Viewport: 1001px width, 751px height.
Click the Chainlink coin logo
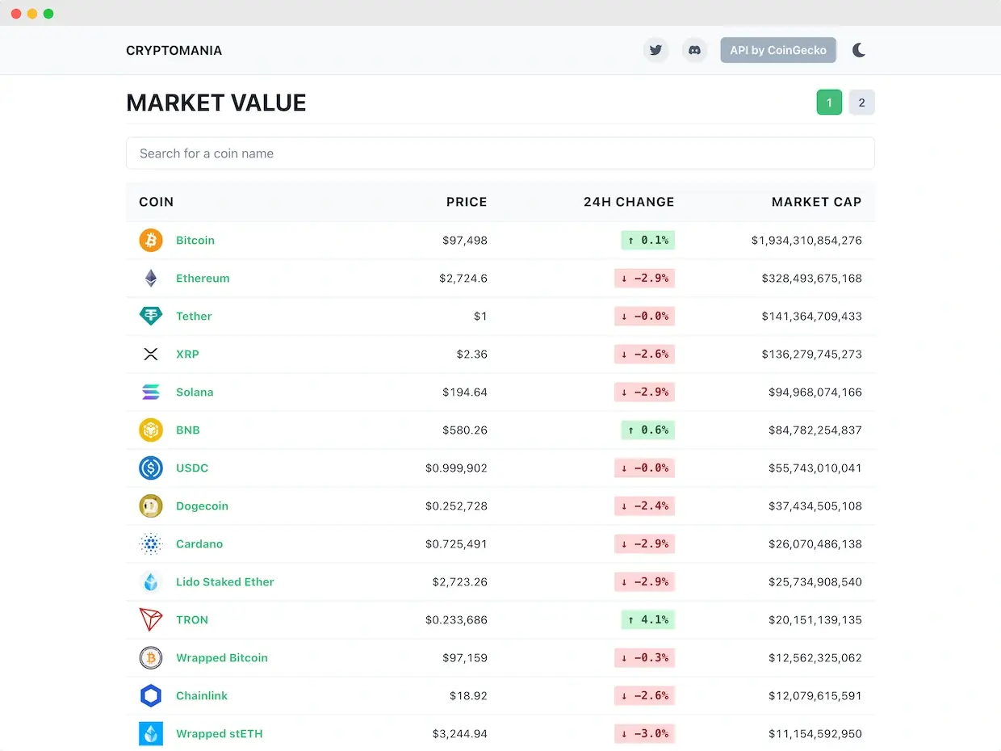151,696
